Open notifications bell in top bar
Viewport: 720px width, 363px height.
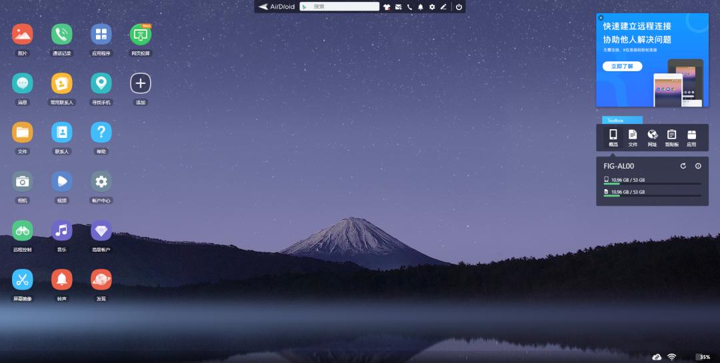[421, 7]
